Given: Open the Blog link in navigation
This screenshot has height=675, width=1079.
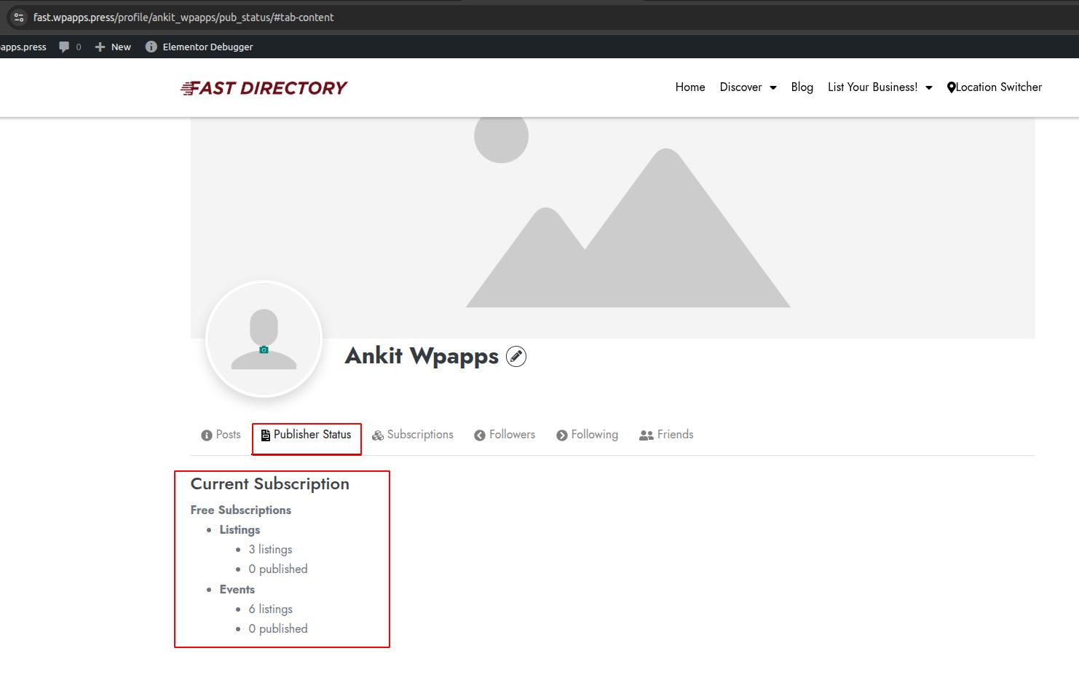Looking at the screenshot, I should click(802, 87).
